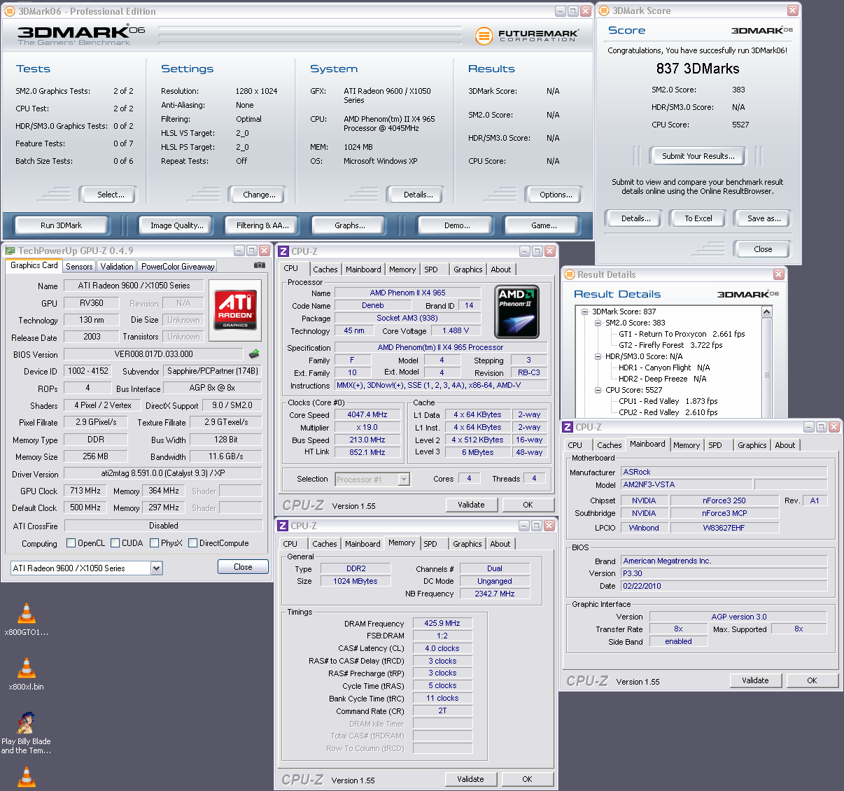Screen dimensions: 844x791
Task: Click Change... under Settings
Action: [x=259, y=195]
